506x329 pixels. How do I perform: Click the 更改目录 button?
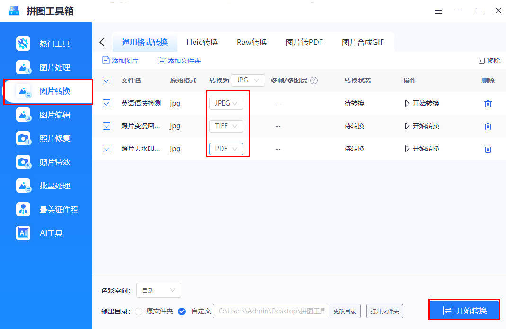[x=345, y=311]
